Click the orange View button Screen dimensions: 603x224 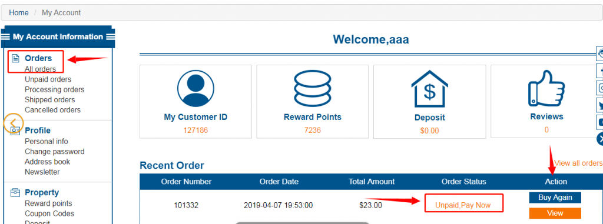[x=555, y=213]
